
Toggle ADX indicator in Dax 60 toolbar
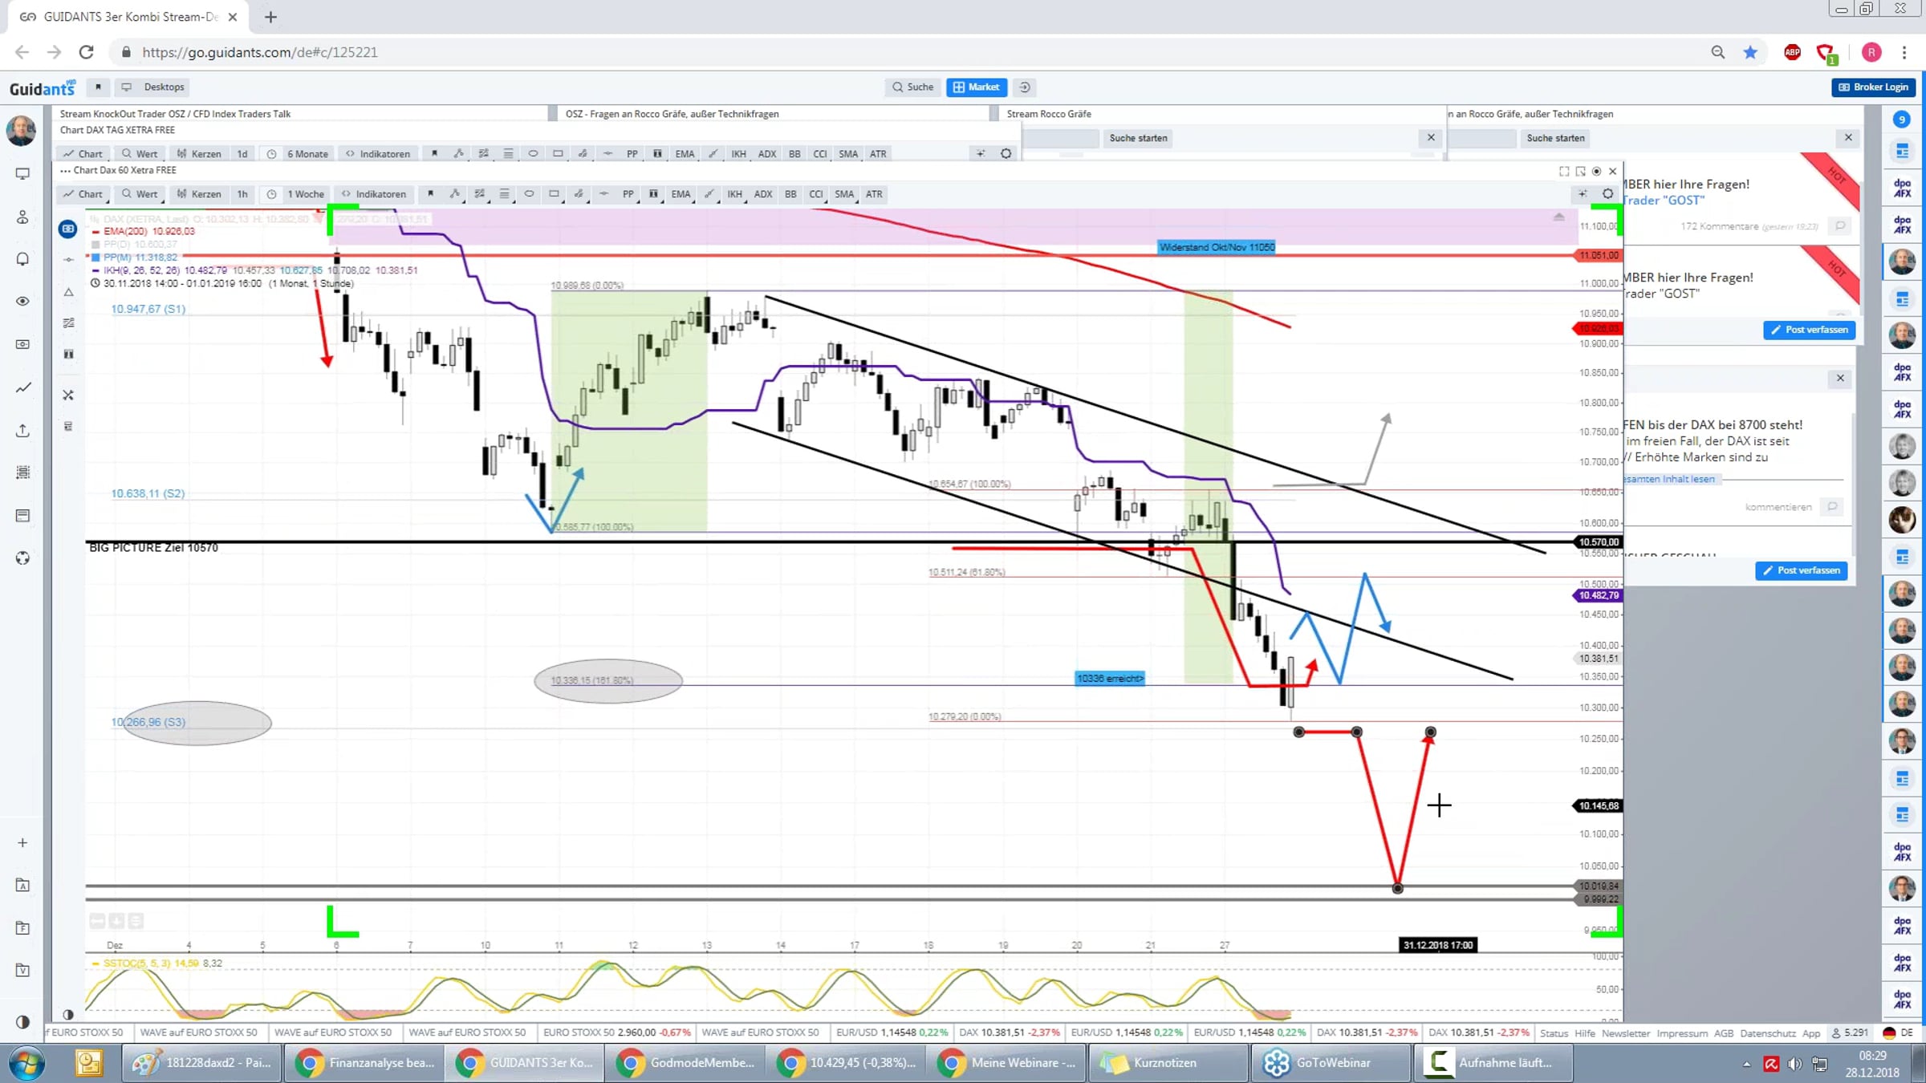pyautogui.click(x=763, y=194)
